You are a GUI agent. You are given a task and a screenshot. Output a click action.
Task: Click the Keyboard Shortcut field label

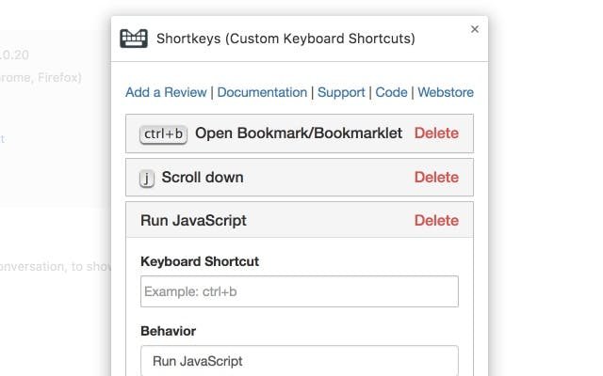(200, 261)
